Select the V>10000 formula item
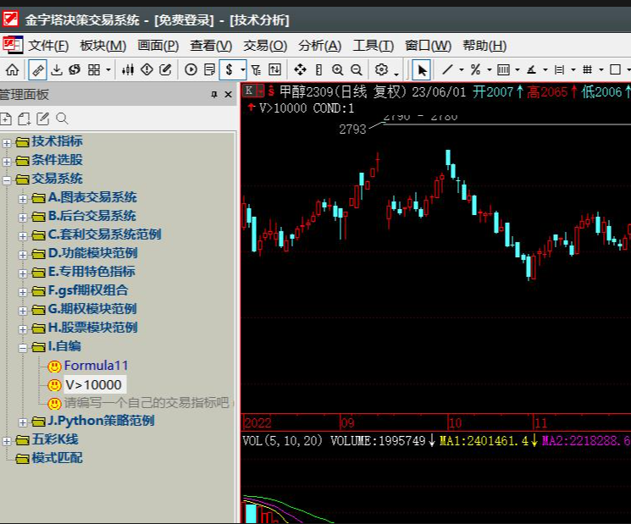The image size is (631, 524). (94, 385)
